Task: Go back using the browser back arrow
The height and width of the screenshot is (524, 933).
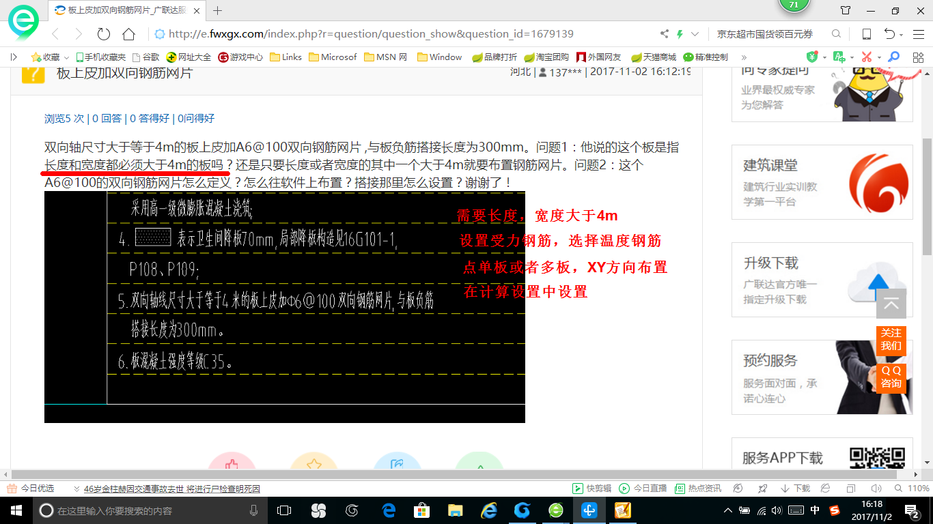Action: [x=55, y=34]
